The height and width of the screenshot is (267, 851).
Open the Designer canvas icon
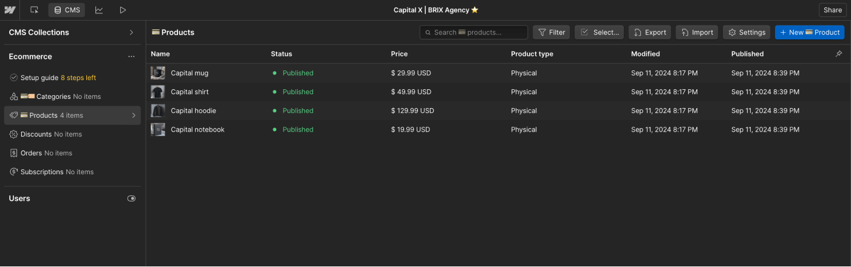pyautogui.click(x=35, y=10)
